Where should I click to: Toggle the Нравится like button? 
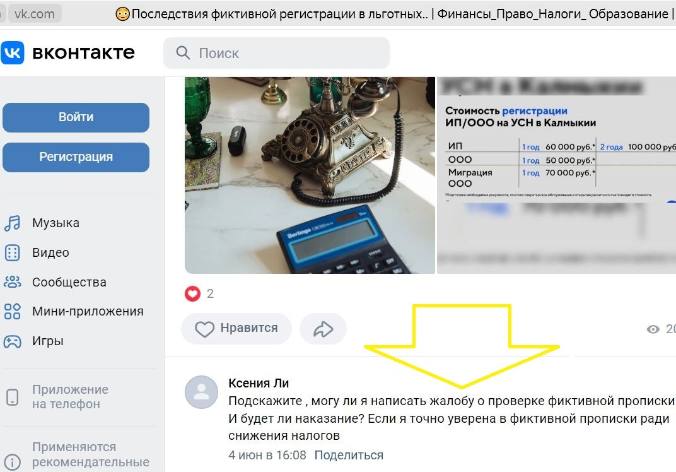tap(236, 329)
